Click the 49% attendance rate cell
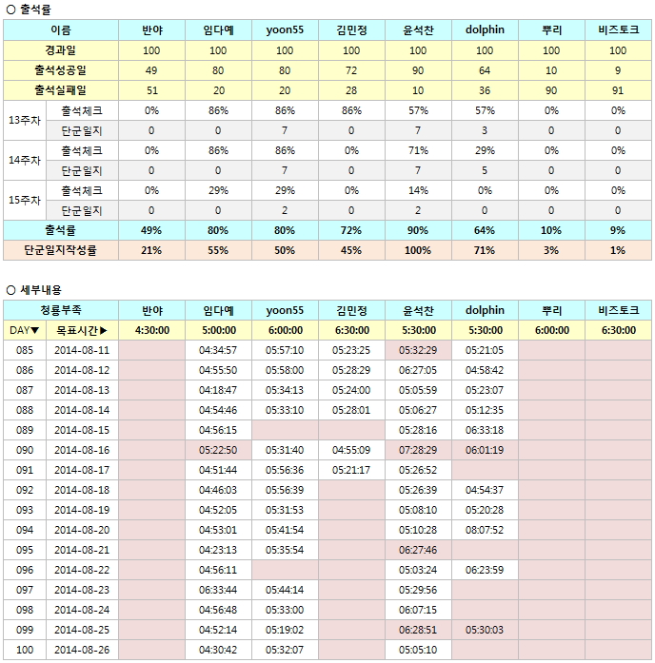This screenshot has height=663, width=655. [x=152, y=230]
